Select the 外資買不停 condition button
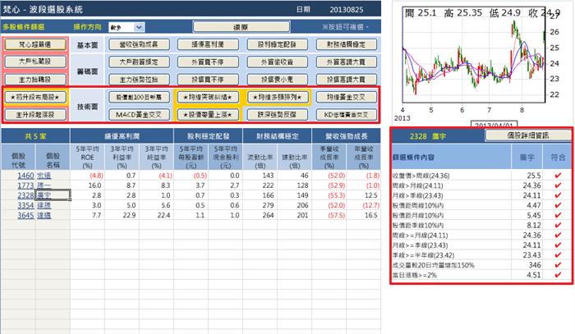The image size is (575, 334). [x=208, y=62]
